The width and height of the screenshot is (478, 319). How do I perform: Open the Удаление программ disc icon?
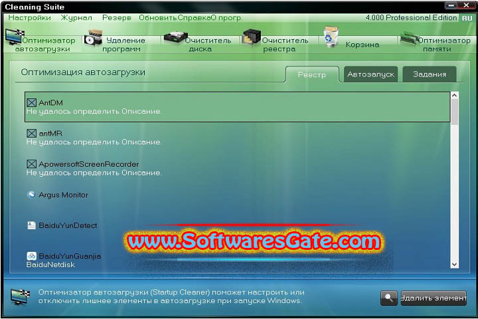pyautogui.click(x=94, y=37)
